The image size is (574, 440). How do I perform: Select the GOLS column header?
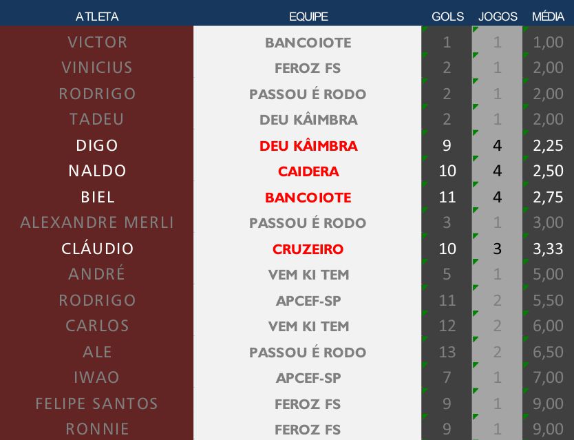447,17
